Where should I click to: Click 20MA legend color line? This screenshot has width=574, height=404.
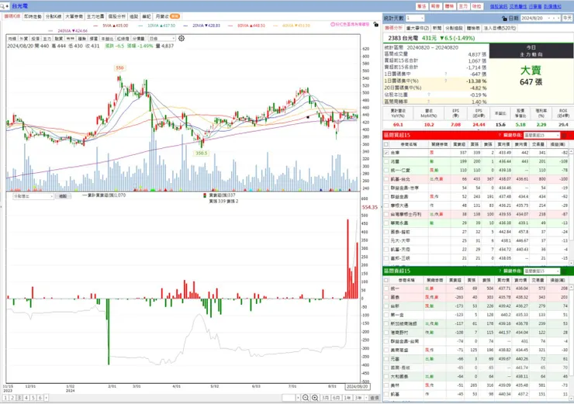coord(185,26)
